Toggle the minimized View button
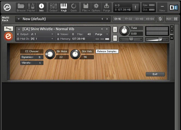Image resolution: width=181 pixels, height=130 pixels. [x=162, y=7]
